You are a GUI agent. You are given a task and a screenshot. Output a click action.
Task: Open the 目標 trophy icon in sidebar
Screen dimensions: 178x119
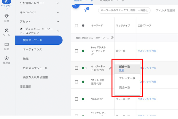click(7, 16)
